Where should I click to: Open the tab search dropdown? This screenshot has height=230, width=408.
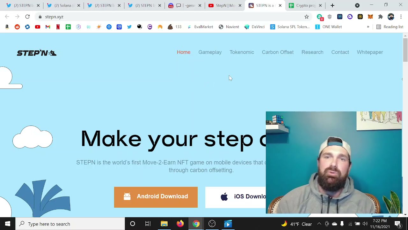pos(357,5)
